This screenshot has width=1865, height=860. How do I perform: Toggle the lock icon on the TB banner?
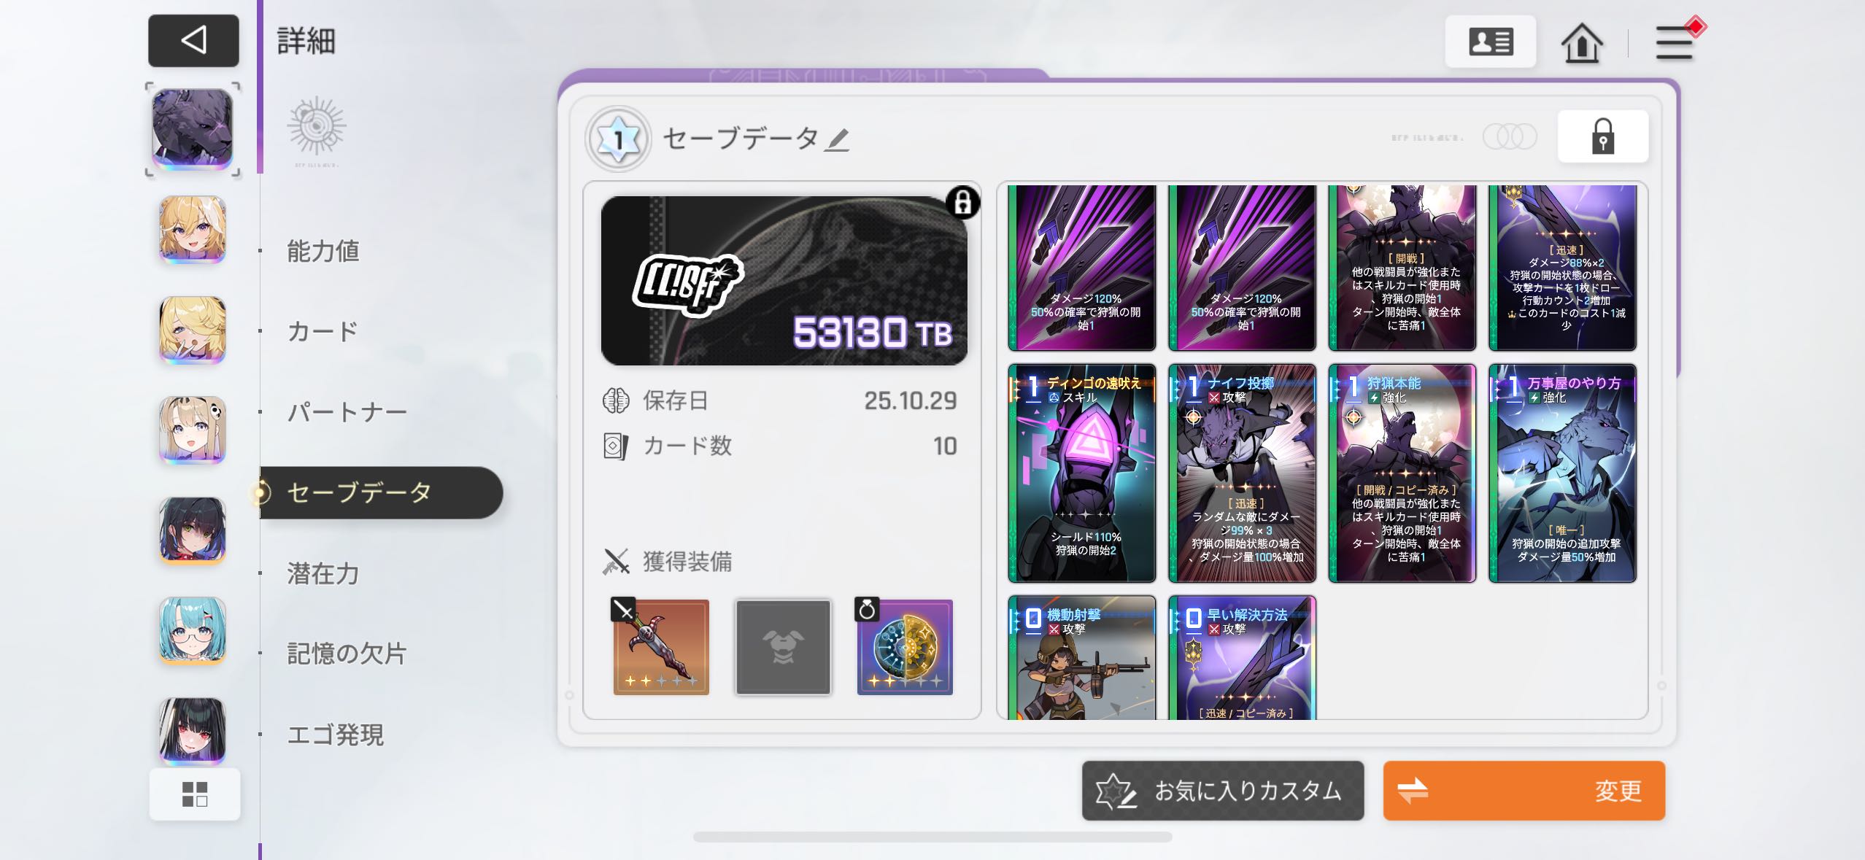pos(962,202)
